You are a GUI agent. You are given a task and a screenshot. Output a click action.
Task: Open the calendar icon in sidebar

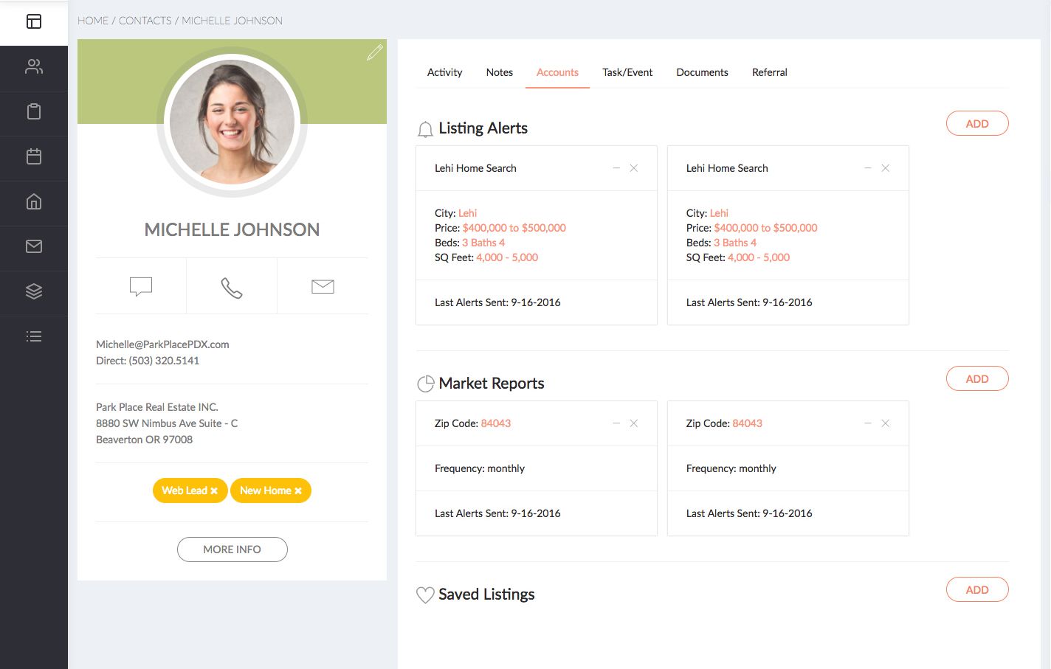[34, 156]
